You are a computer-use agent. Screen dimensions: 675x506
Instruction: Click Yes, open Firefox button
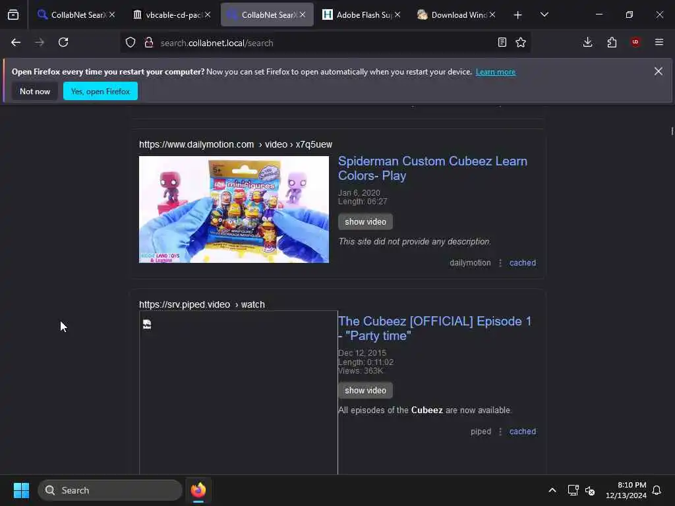coord(100,91)
